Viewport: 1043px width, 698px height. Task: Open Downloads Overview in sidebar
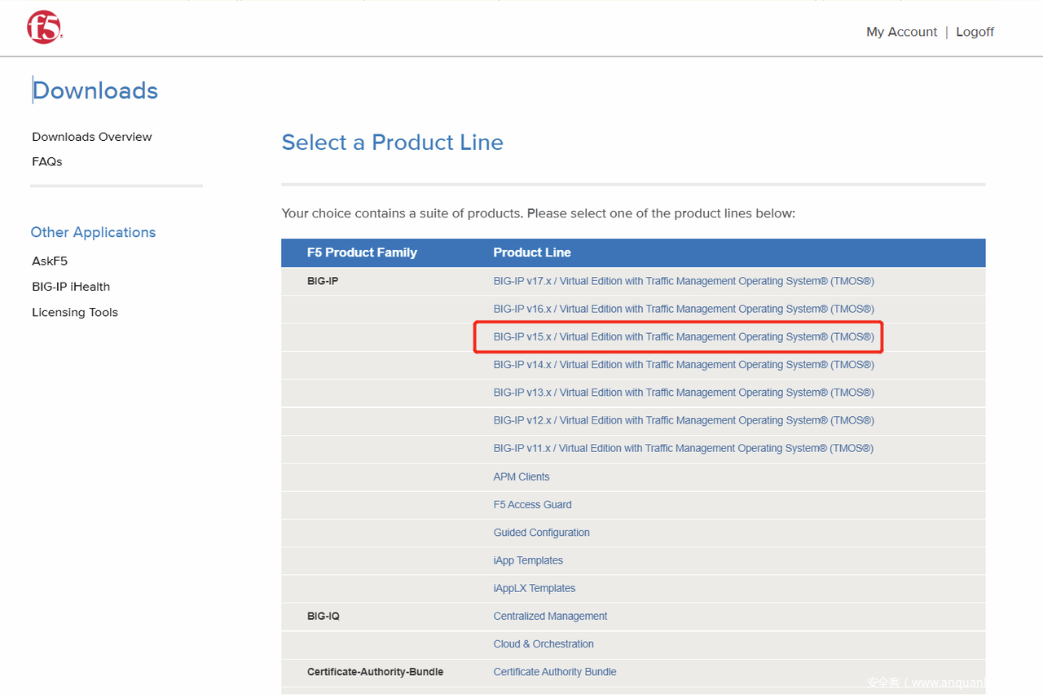tap(92, 137)
